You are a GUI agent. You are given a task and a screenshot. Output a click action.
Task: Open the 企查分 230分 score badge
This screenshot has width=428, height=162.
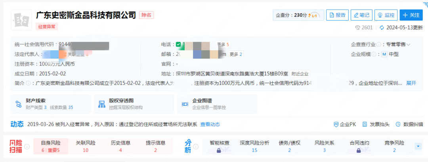298,15
